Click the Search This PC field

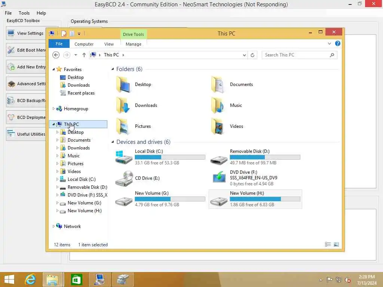[300, 55]
